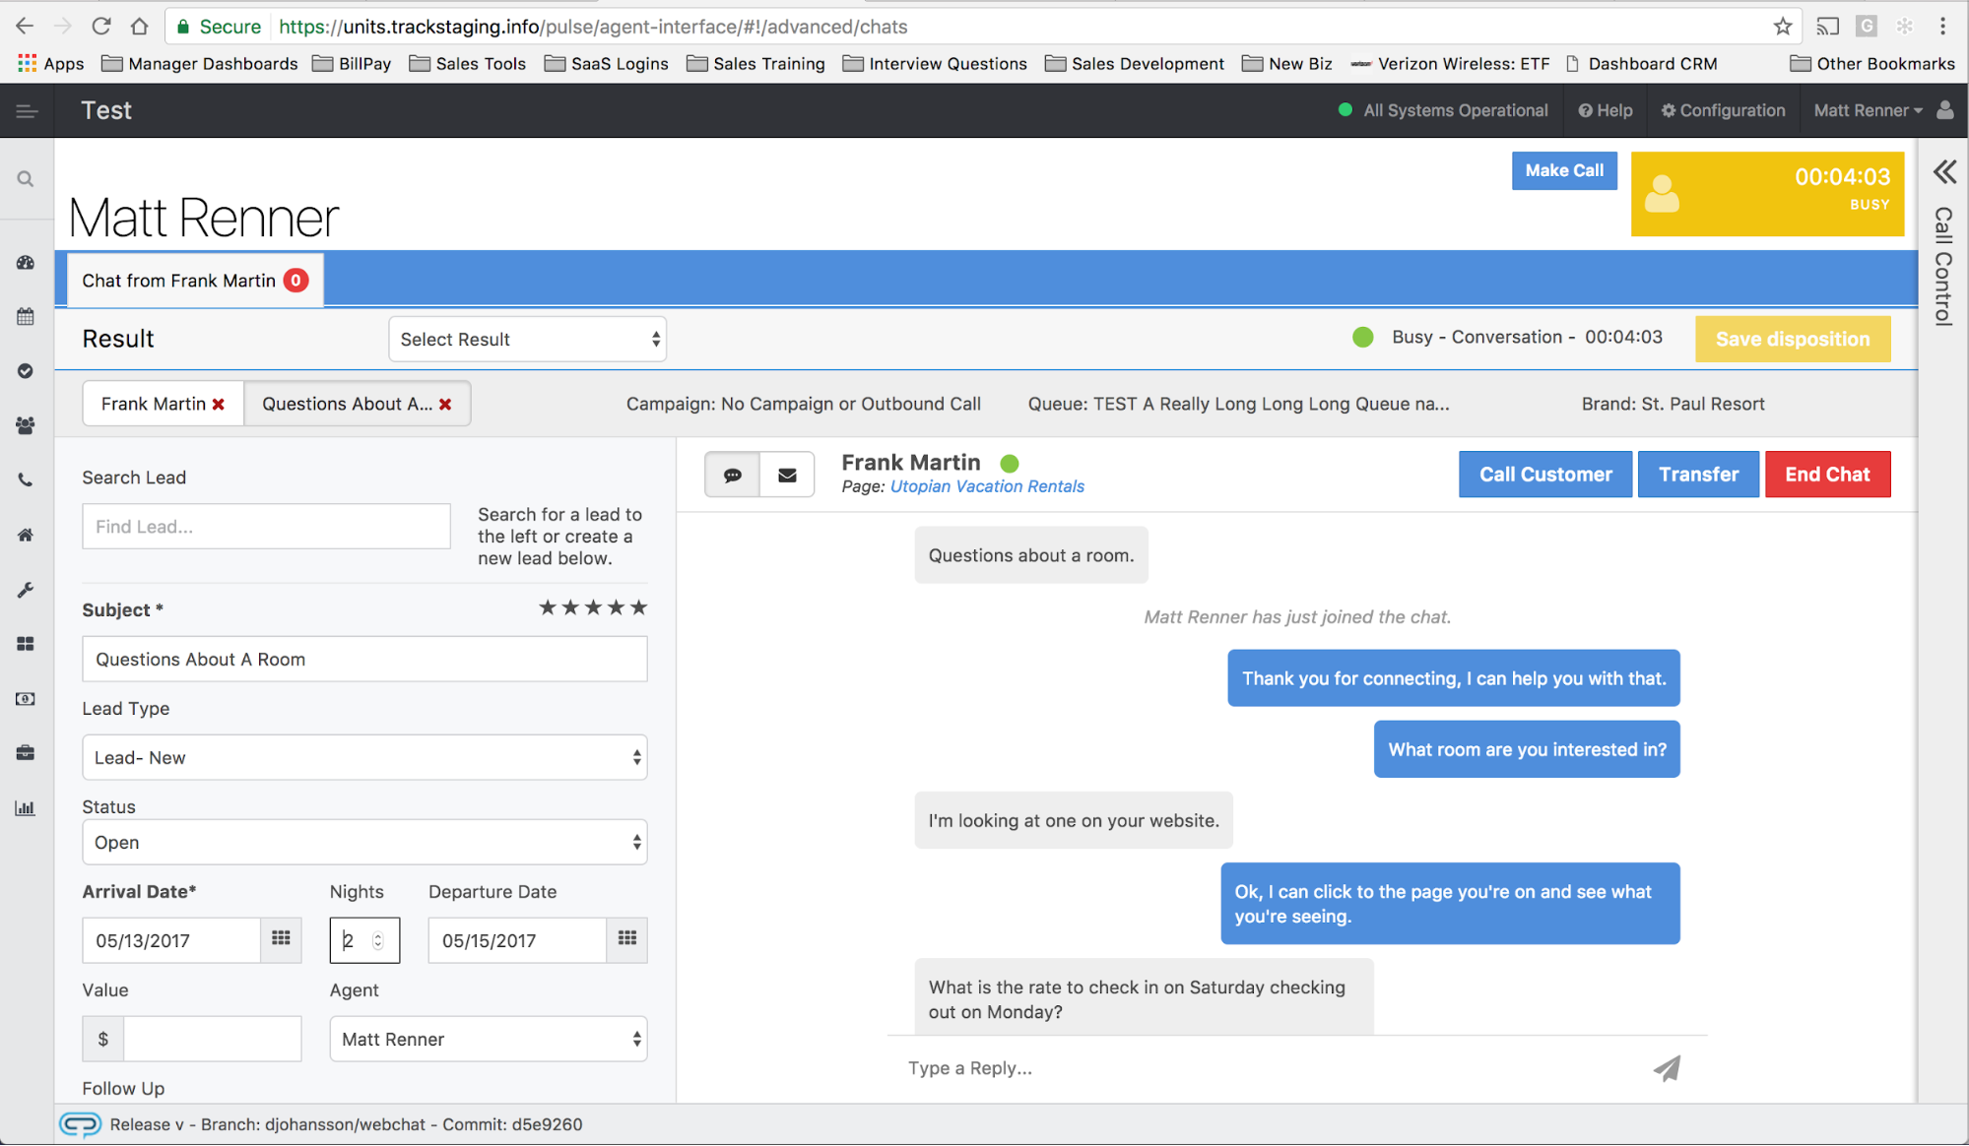Click the End Chat button
The width and height of the screenshot is (1969, 1146).
coord(1827,475)
